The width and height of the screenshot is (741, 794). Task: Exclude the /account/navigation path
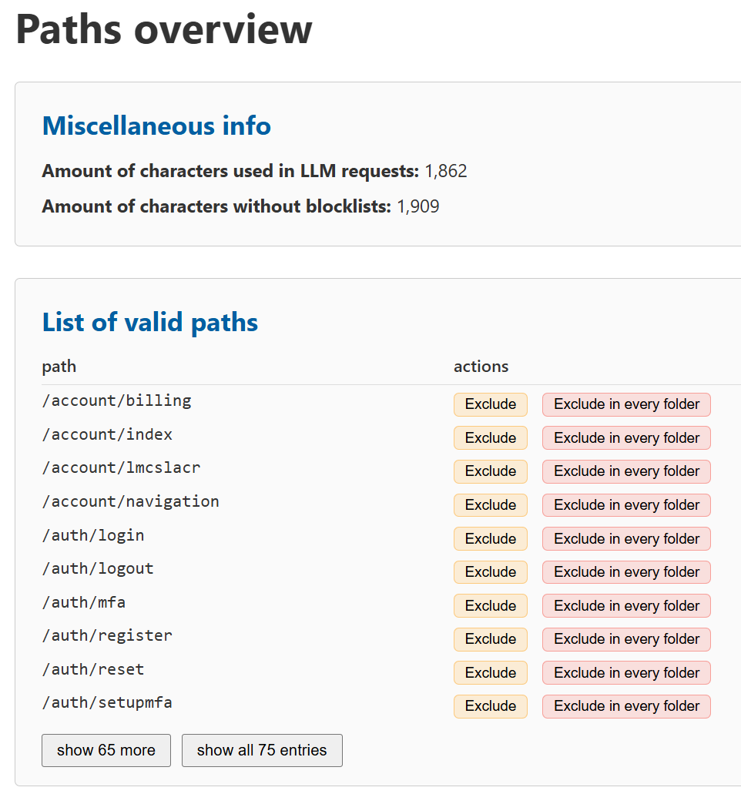(490, 504)
